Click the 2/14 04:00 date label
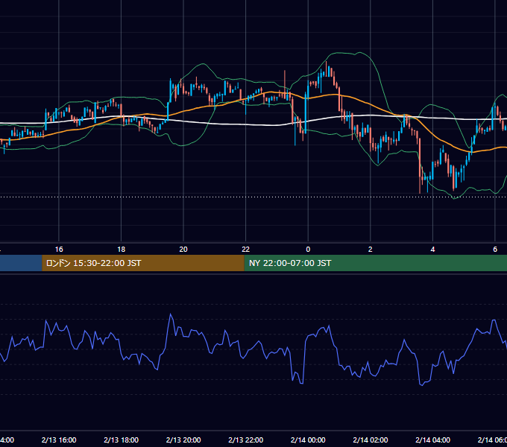The width and height of the screenshot is (507, 447). click(432, 440)
